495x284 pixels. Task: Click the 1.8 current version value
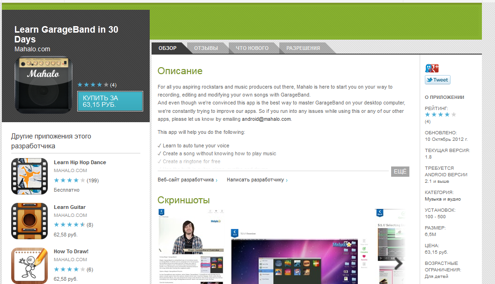point(428,157)
